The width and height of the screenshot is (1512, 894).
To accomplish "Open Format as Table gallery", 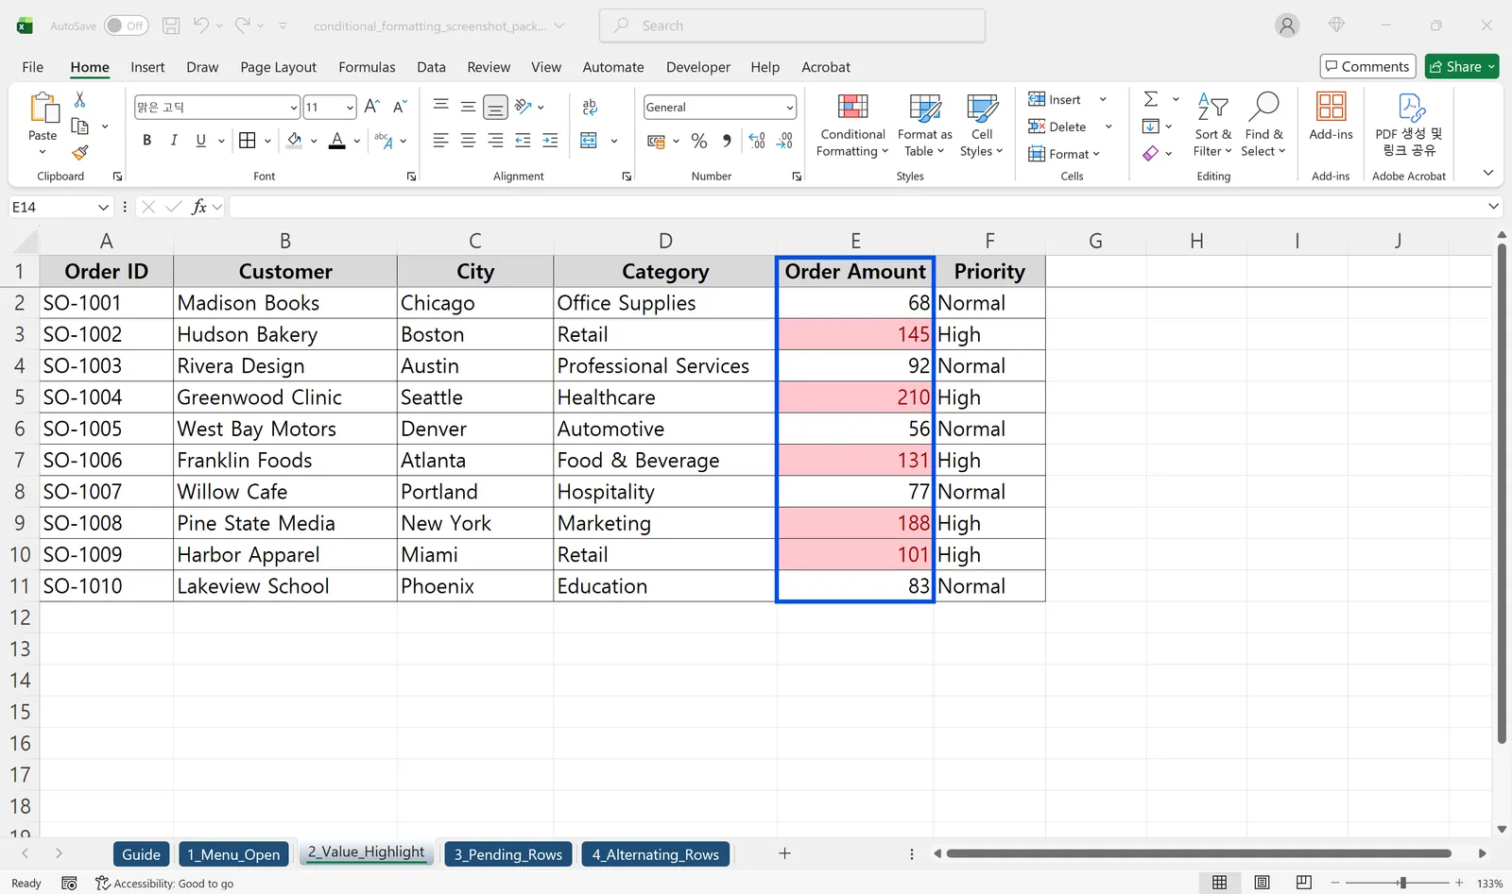I will pyautogui.click(x=924, y=126).
